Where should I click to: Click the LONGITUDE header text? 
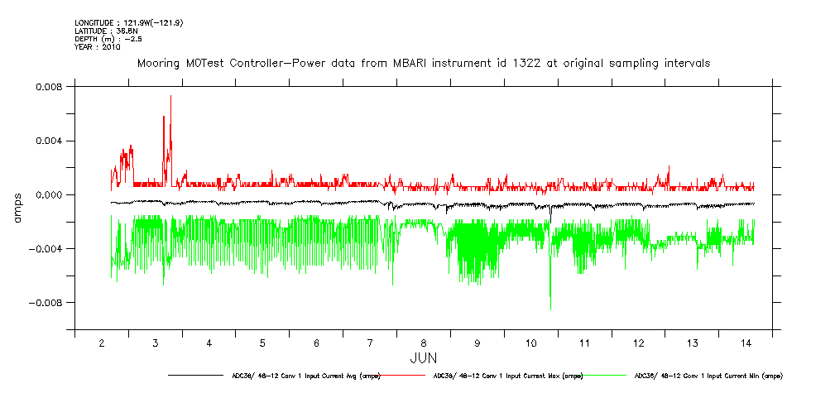click(x=128, y=22)
